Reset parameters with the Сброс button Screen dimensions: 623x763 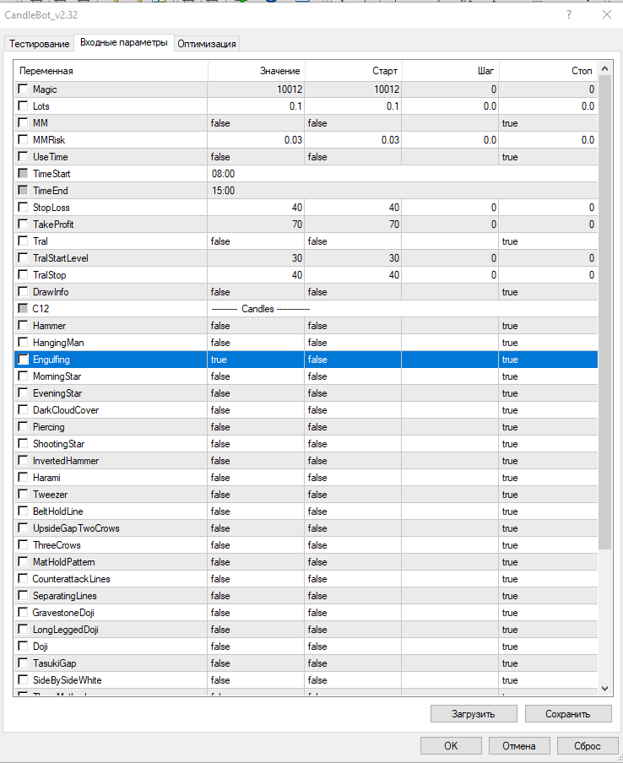[588, 745]
